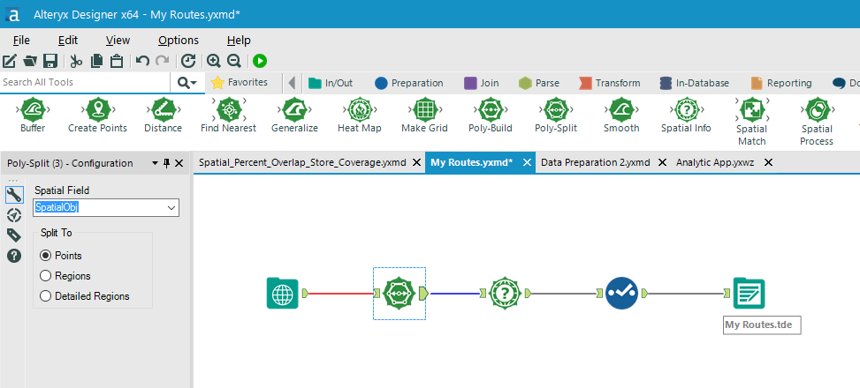Open the Help question mark icon in config
Screen dimensions: 860x388
[14, 256]
